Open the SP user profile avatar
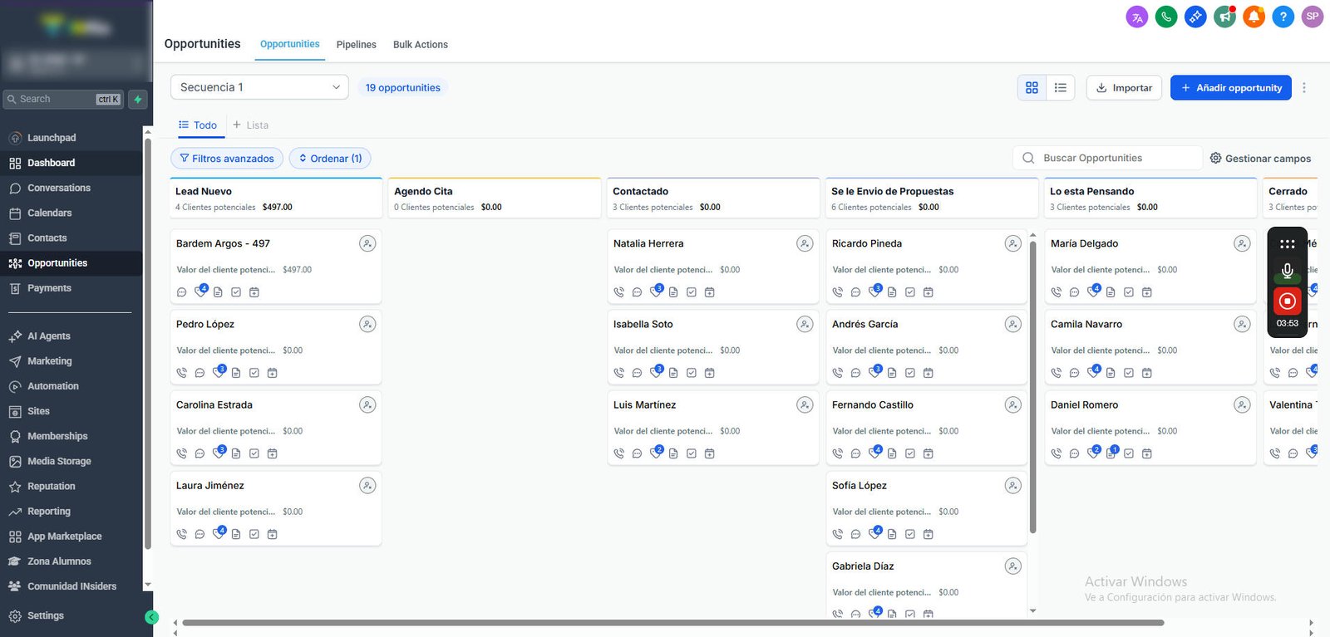Image resolution: width=1330 pixels, height=637 pixels. (x=1313, y=17)
